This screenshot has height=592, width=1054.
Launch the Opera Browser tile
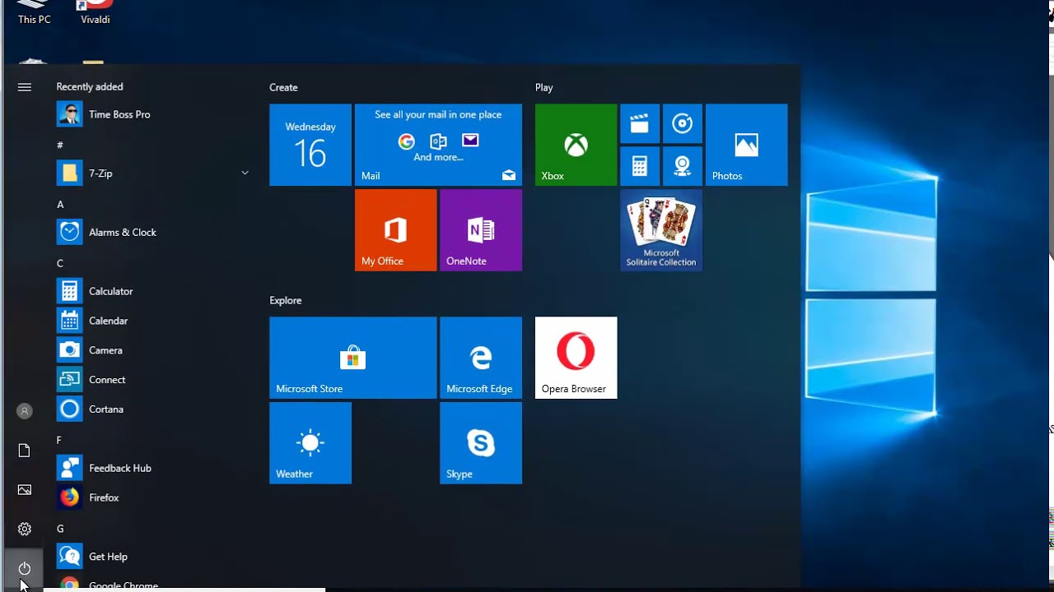576,358
